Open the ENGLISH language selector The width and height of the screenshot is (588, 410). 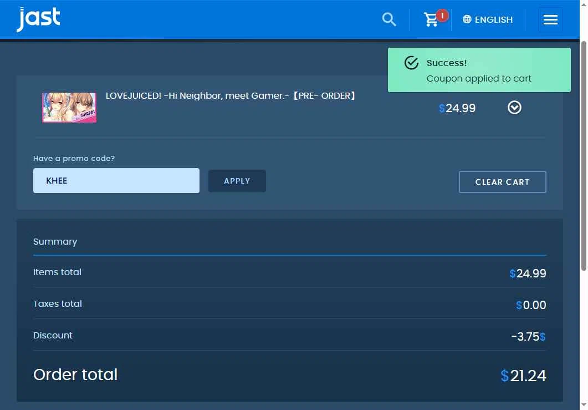tap(488, 19)
